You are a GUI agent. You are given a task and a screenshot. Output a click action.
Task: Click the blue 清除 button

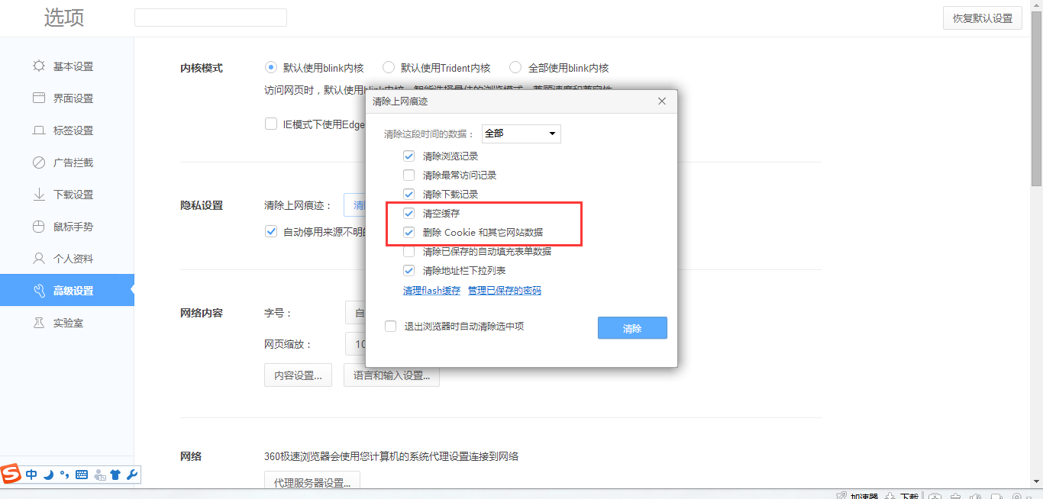(x=632, y=328)
